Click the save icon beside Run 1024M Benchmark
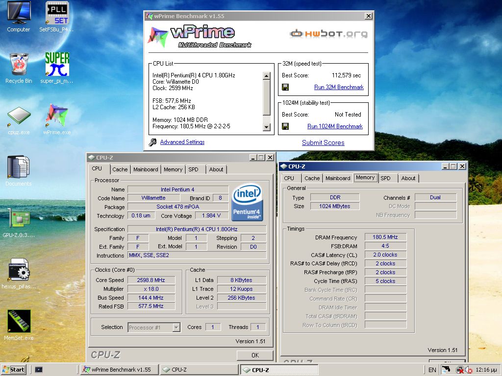This screenshot has width=502, height=376. point(285,126)
